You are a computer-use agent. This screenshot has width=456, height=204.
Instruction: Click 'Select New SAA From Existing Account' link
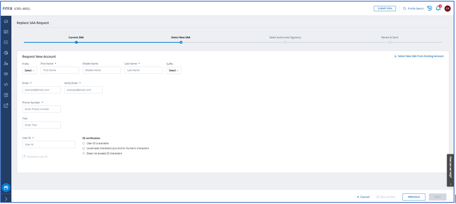(x=419, y=56)
